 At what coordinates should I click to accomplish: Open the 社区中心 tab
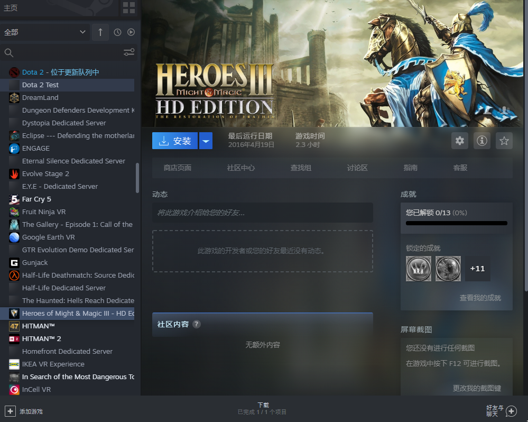241,168
